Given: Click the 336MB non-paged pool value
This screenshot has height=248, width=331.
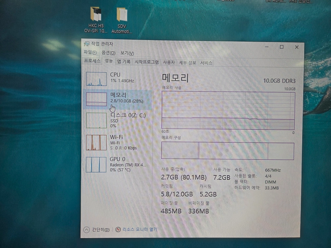Looking at the screenshot, I should (x=199, y=211).
